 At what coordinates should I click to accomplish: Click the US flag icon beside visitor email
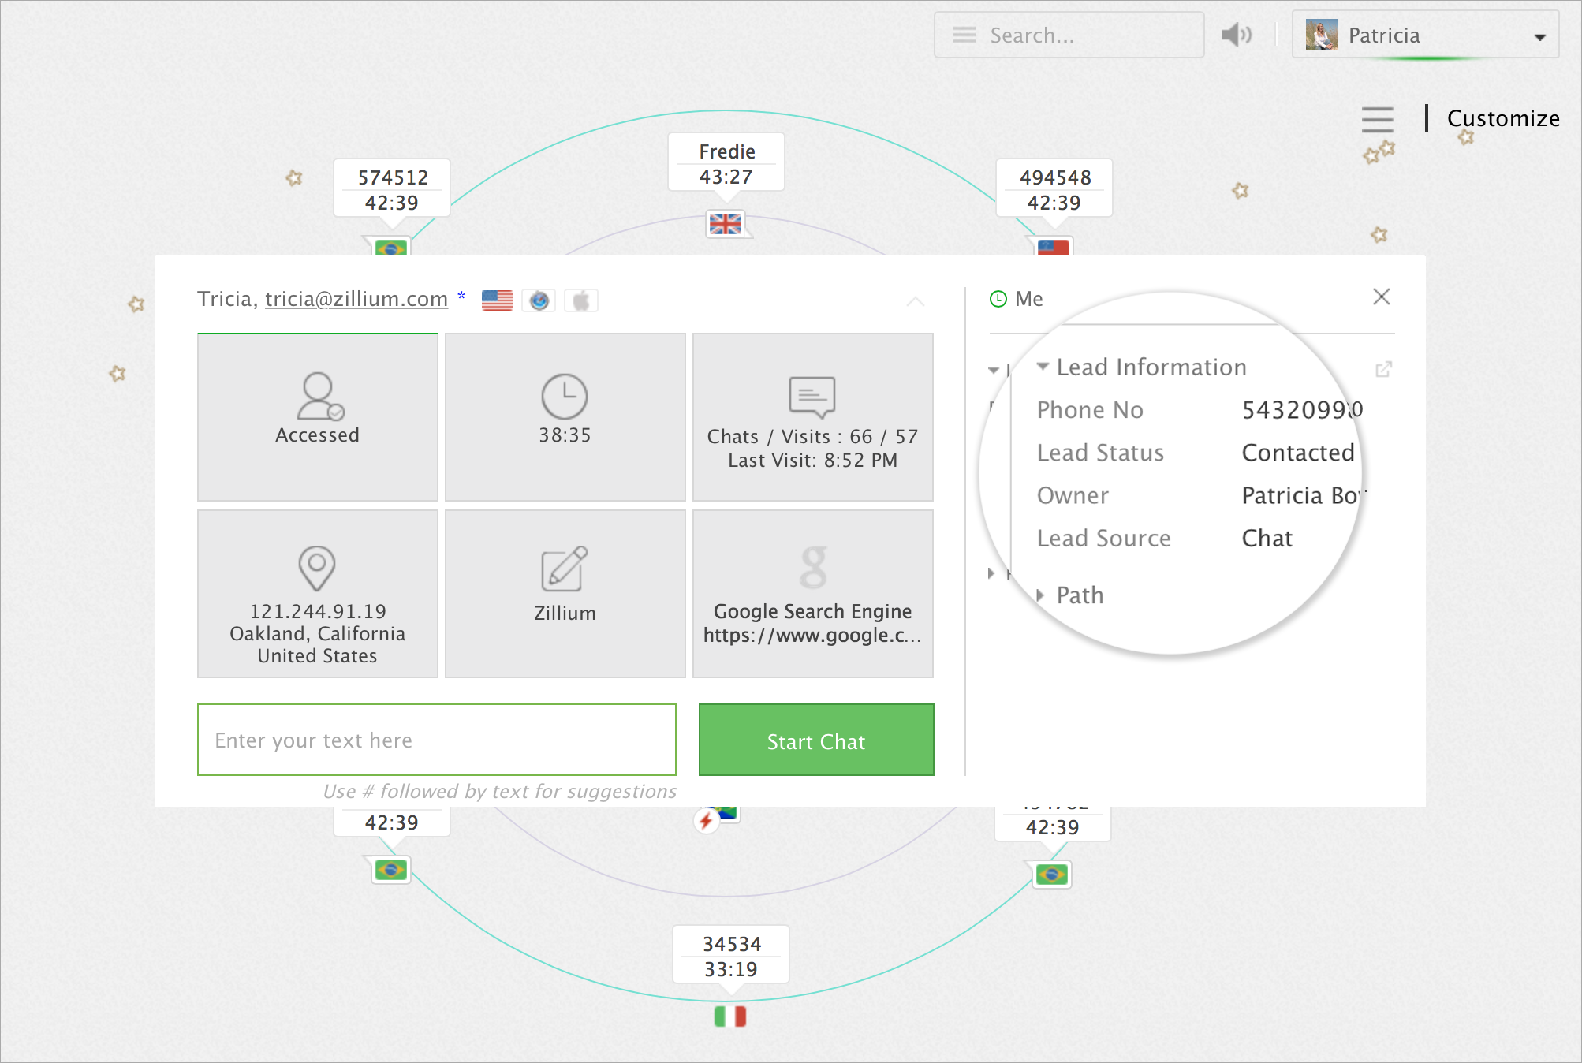pos(497,300)
